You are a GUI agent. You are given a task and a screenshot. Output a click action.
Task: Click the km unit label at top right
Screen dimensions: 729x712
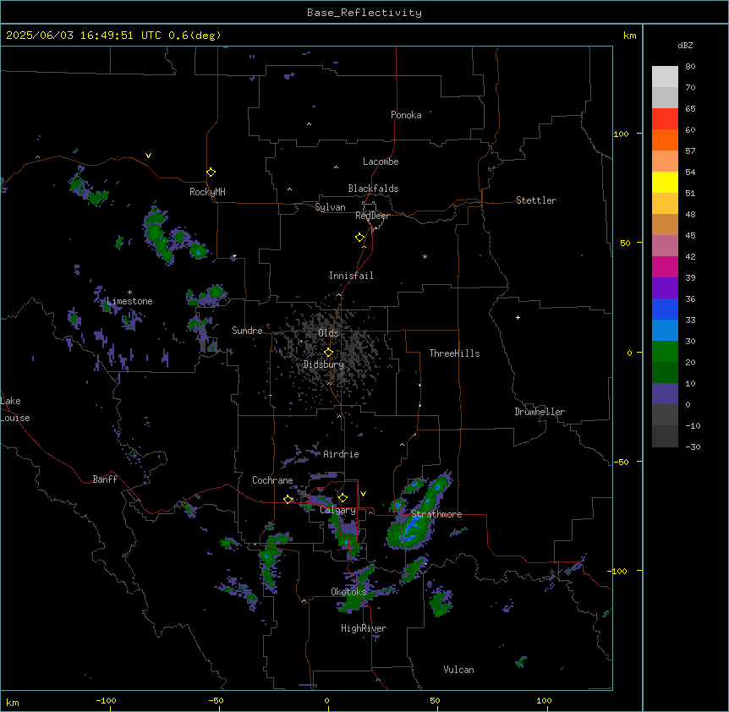pos(629,36)
